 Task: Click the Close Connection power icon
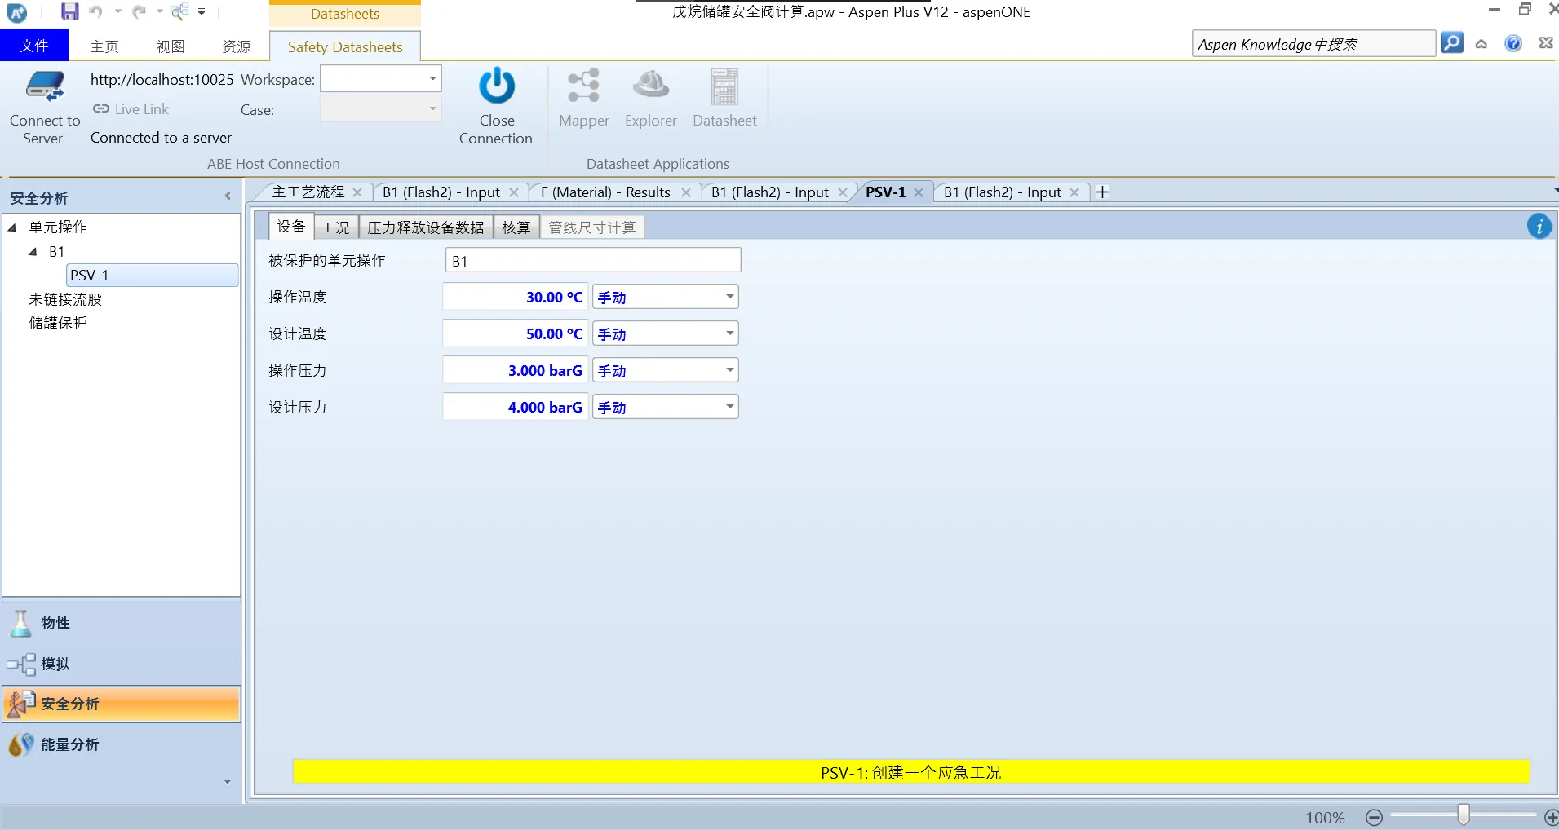(496, 86)
